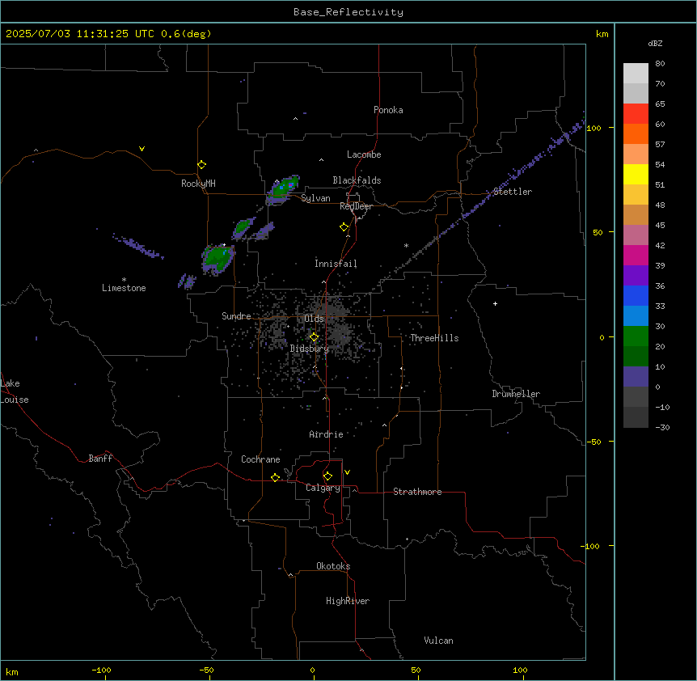Click the Didsbury city label
697x681 pixels.
click(310, 349)
